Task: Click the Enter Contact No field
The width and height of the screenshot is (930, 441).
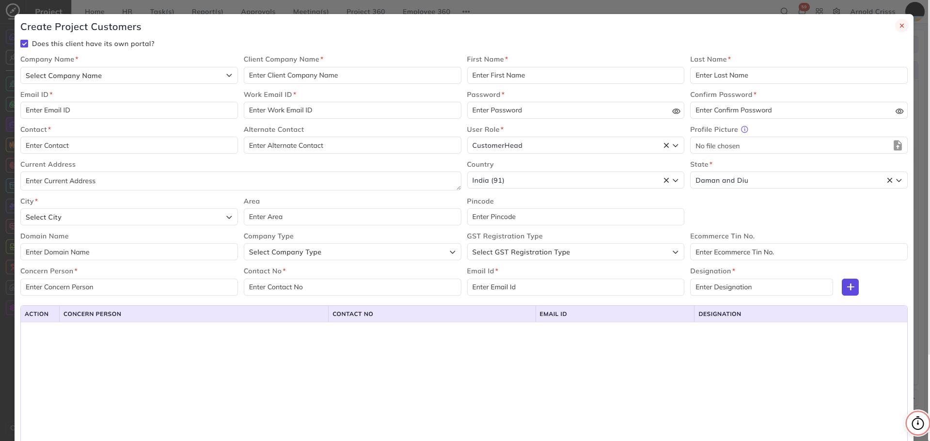Action: coord(352,287)
